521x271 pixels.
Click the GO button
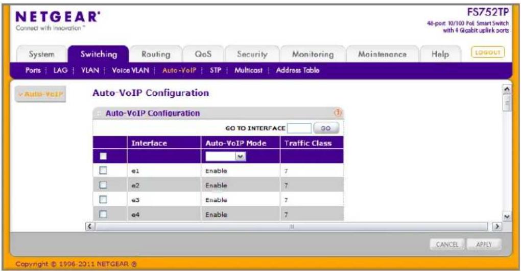point(326,128)
